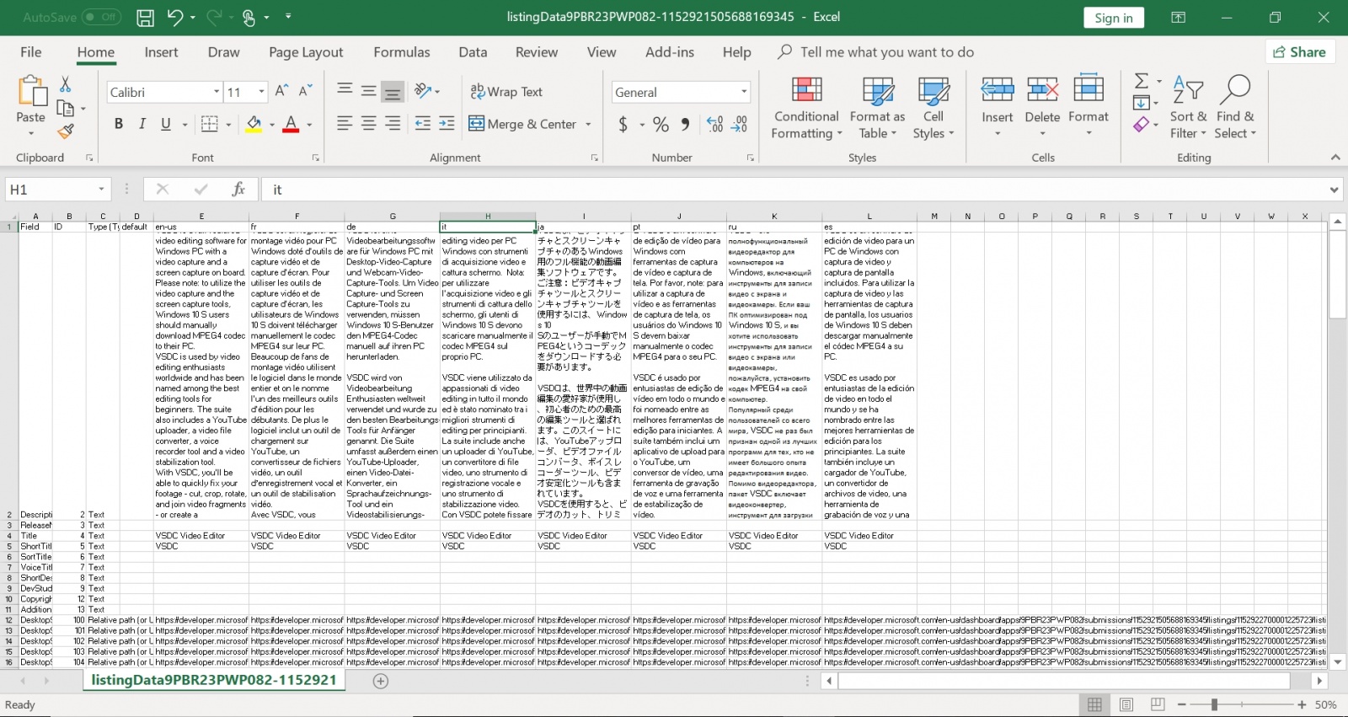Open Conditional Formatting menu
1348x717 pixels.
click(806, 107)
